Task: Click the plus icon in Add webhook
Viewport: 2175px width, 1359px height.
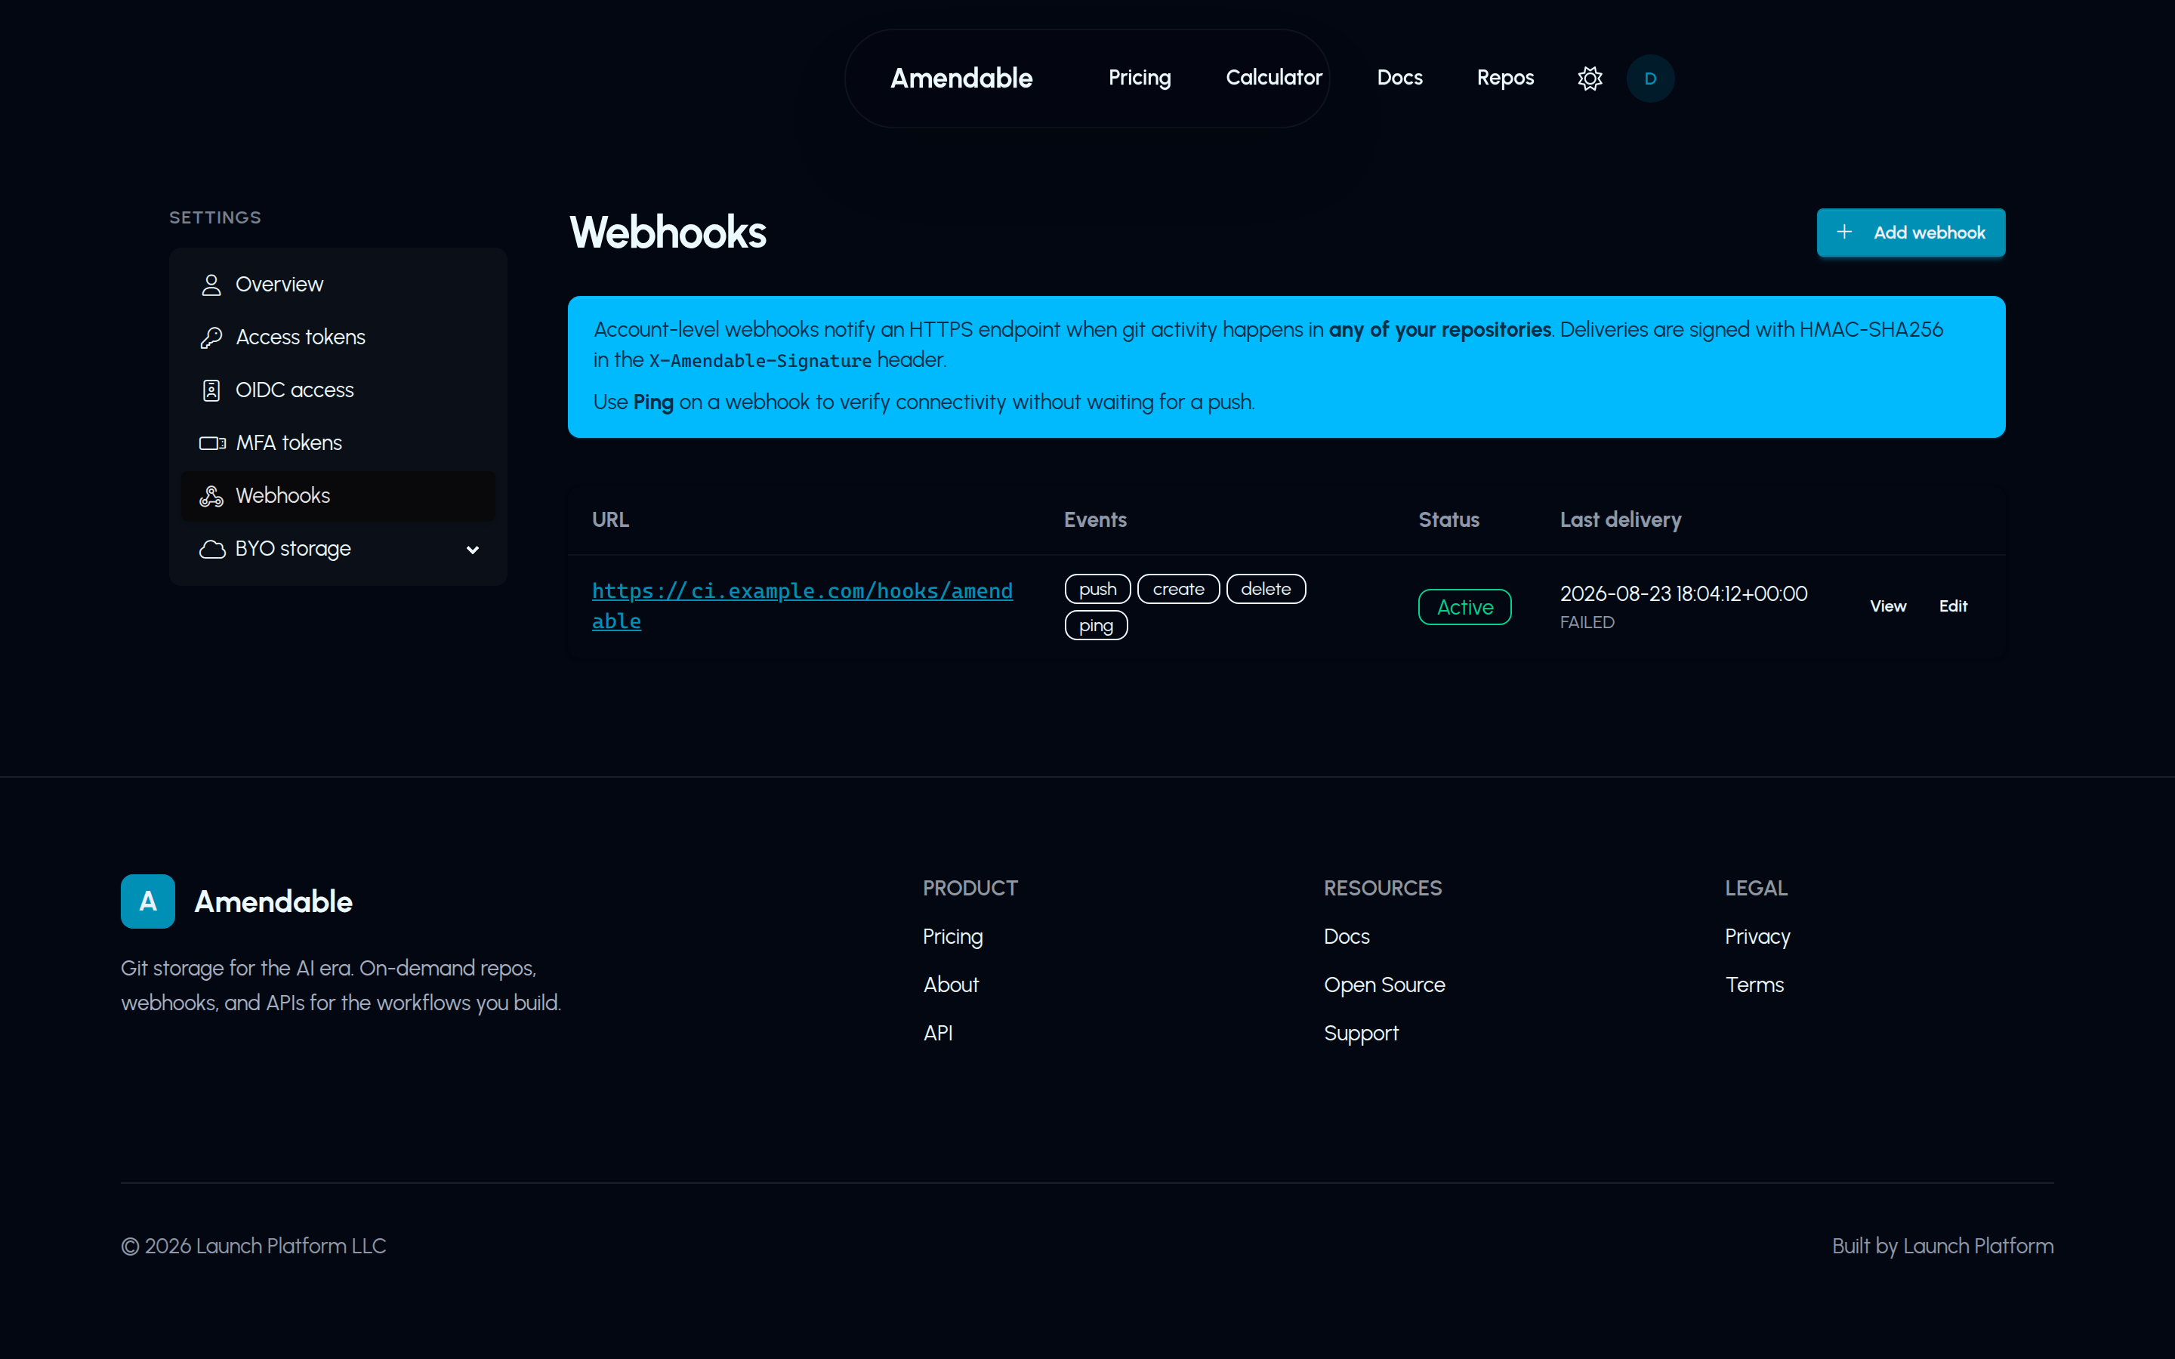Action: pos(1844,232)
